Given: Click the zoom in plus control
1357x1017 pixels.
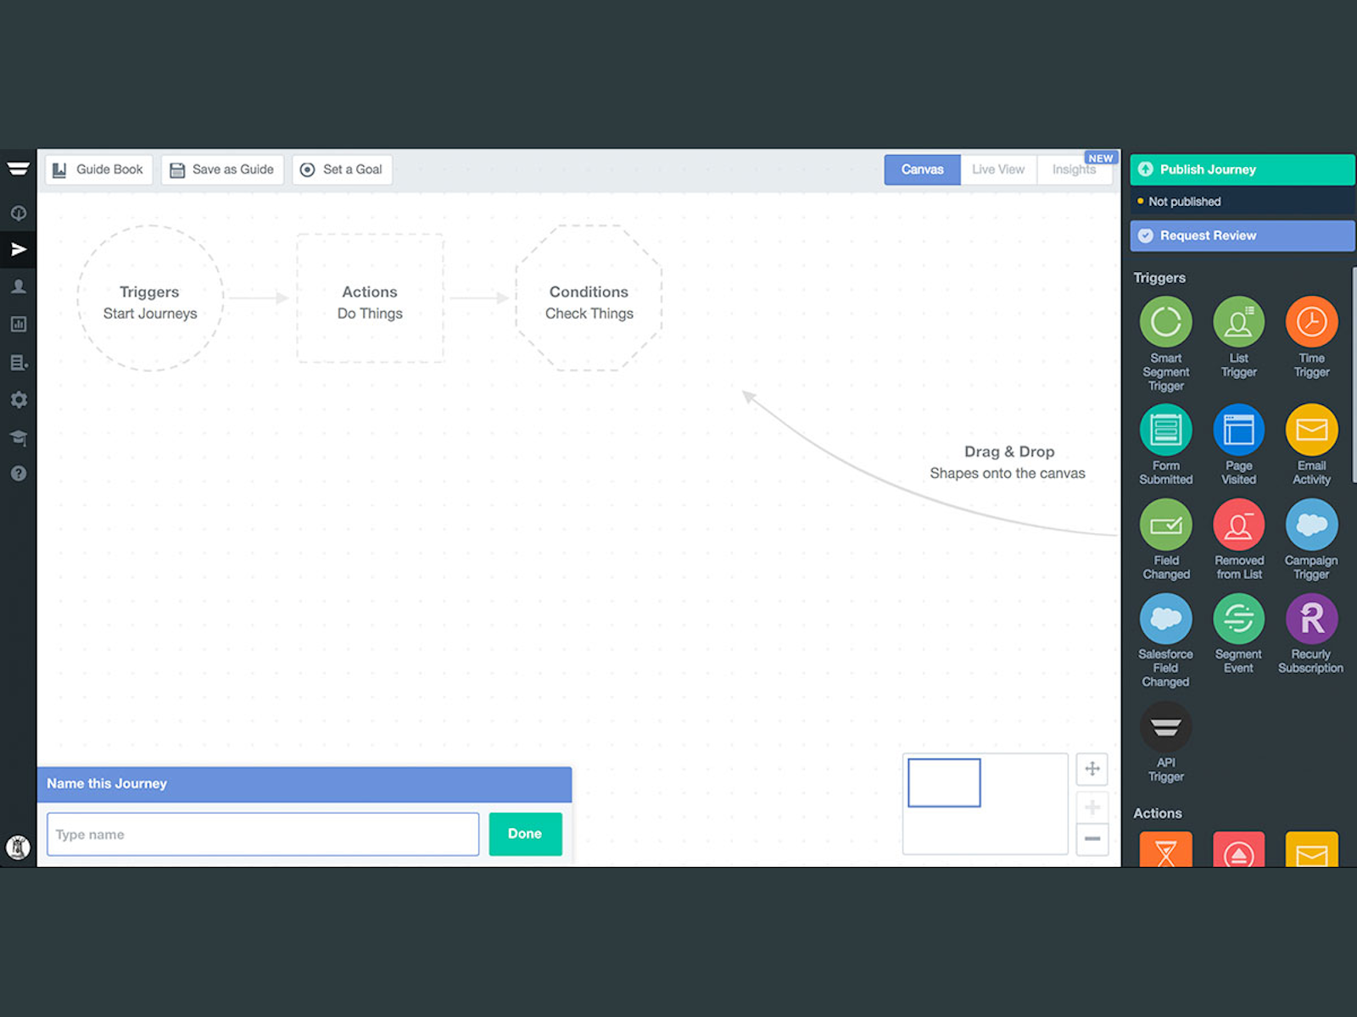Looking at the screenshot, I should click(x=1092, y=806).
